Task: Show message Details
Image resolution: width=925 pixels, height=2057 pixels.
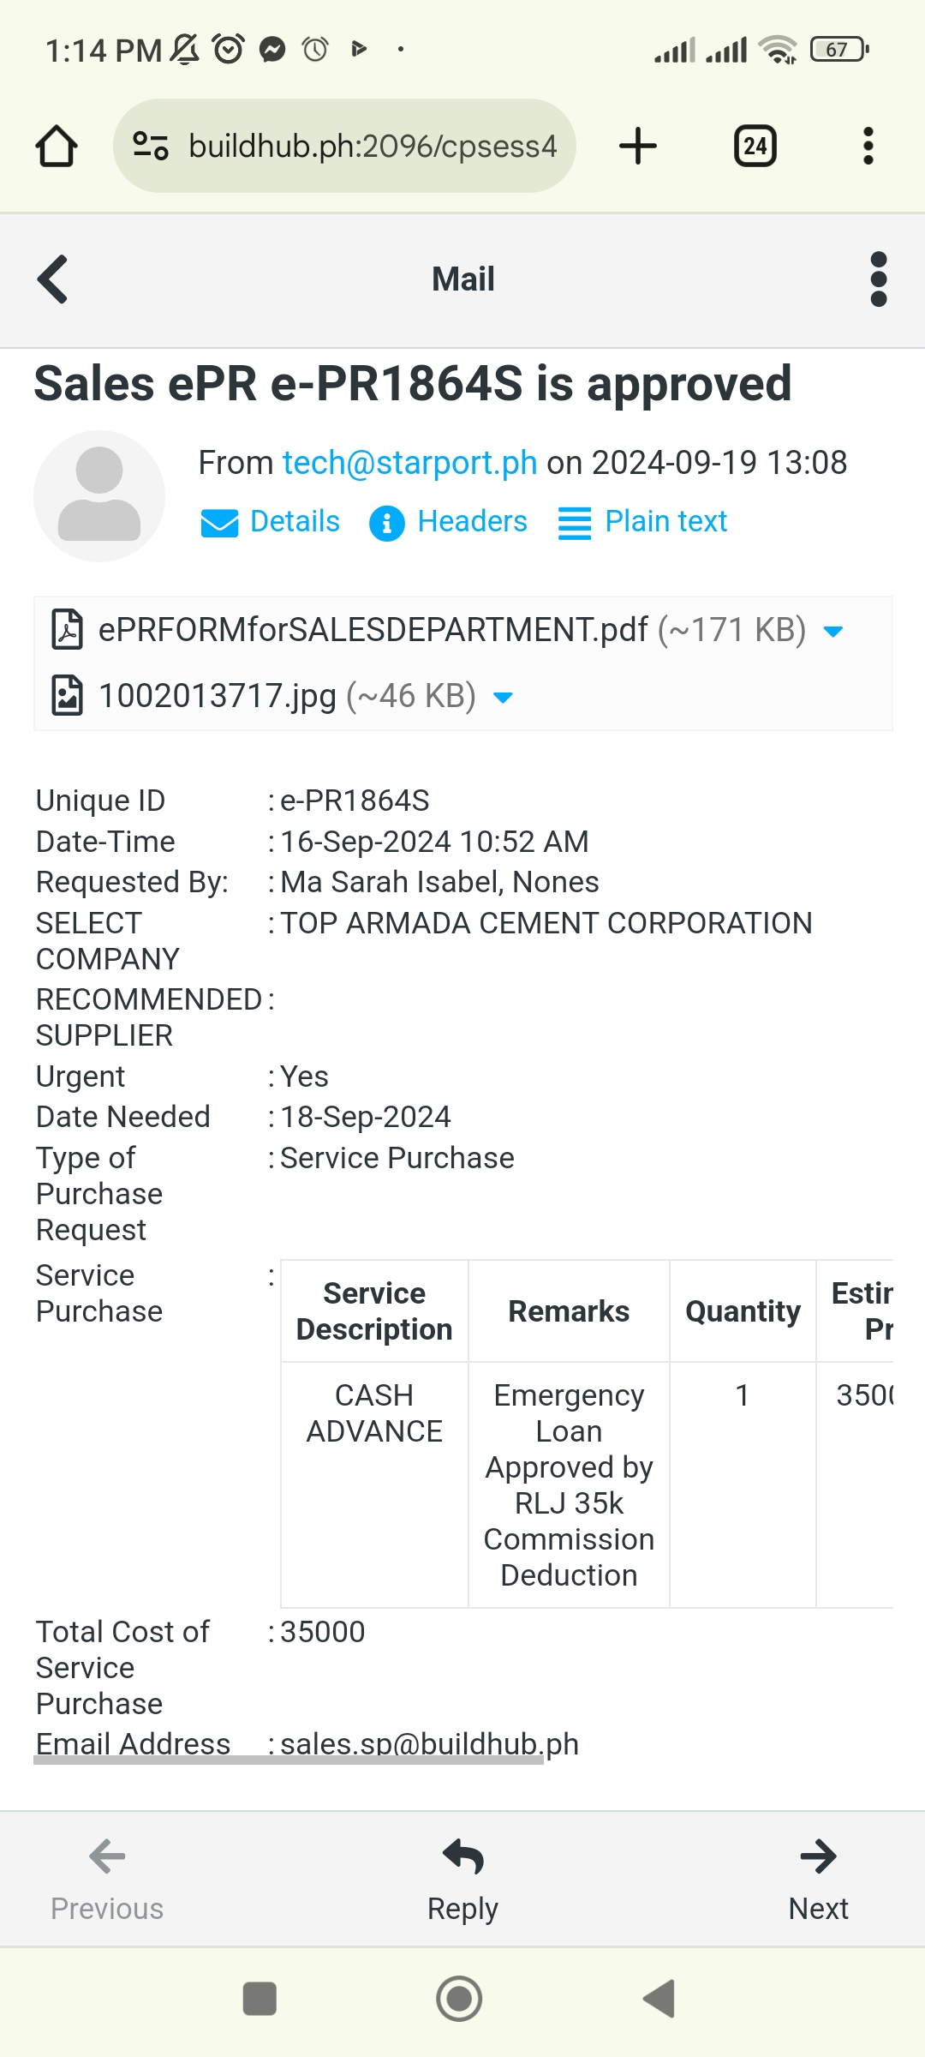Action: point(271,522)
